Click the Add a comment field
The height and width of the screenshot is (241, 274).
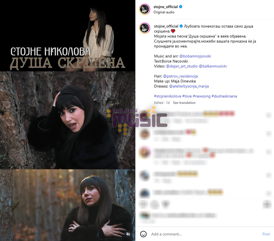(x=205, y=234)
